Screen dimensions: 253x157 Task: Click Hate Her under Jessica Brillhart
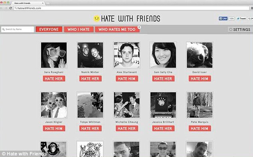coord(163,128)
